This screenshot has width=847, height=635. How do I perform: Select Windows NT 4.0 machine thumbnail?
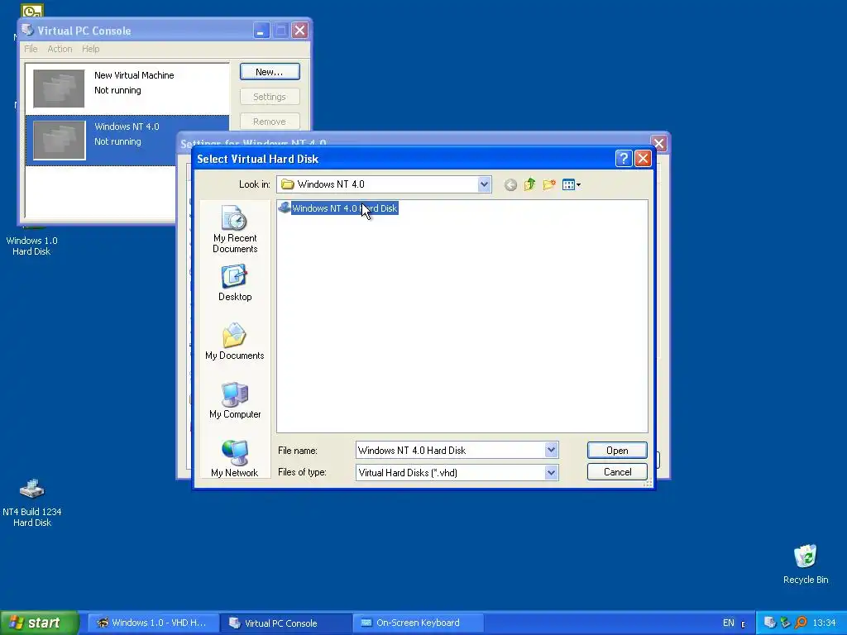59,140
